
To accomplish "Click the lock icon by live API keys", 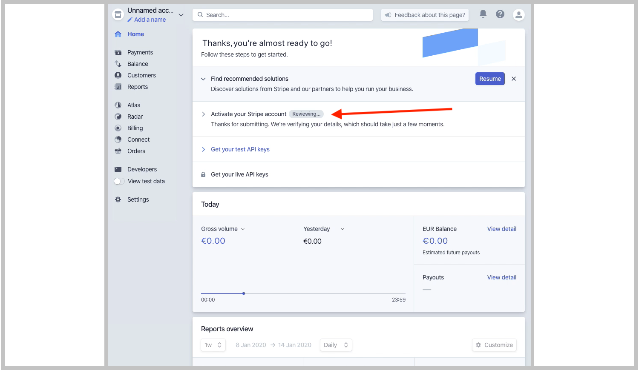I will point(203,174).
